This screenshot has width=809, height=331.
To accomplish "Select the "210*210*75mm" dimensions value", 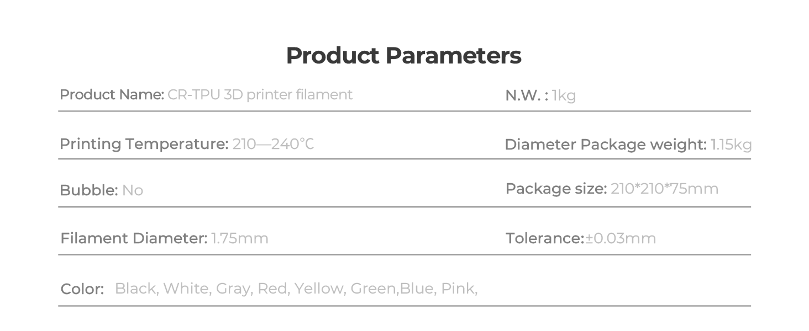I will [664, 189].
